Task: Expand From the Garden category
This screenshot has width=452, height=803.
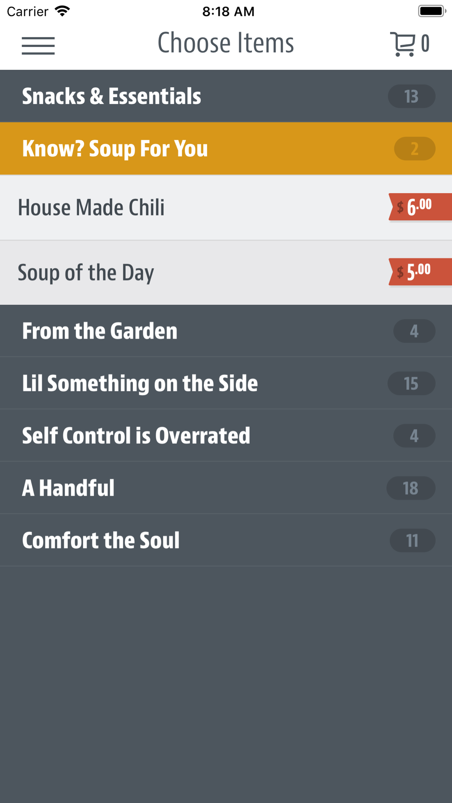Action: point(226,331)
